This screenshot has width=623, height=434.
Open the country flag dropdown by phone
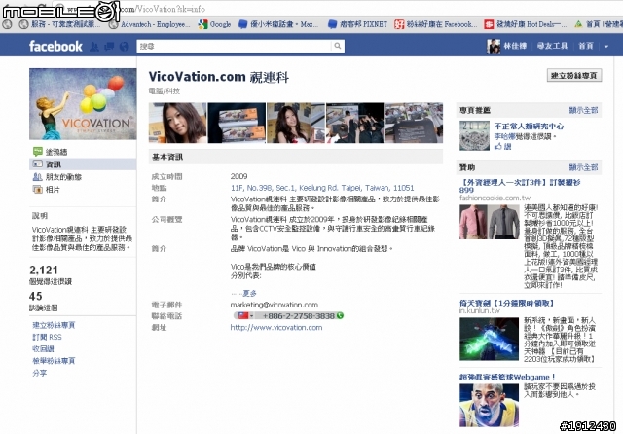pos(245,316)
